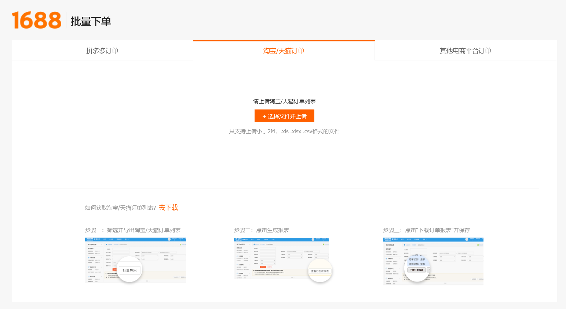566x309 pixels.
Task: Select the 淘宝/天猫订单 tab
Action: pos(284,51)
